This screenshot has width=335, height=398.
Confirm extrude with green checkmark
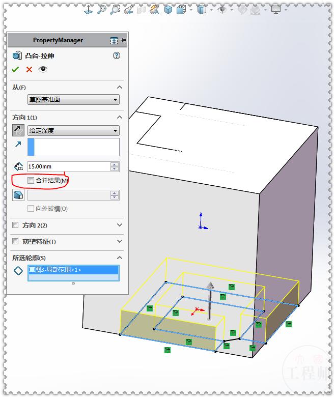[15, 69]
